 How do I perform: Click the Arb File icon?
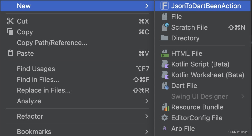point(164,128)
